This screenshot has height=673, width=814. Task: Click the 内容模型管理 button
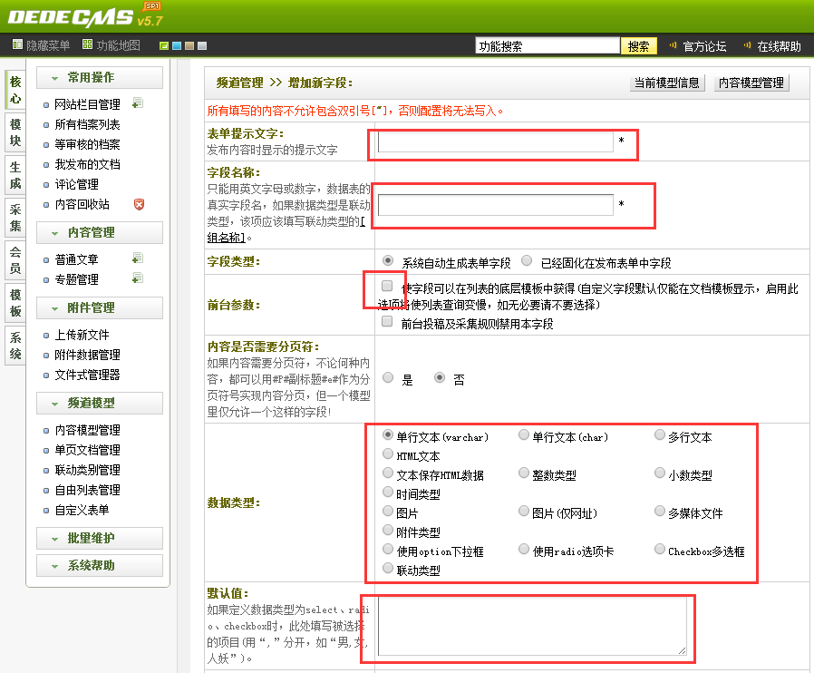click(751, 83)
